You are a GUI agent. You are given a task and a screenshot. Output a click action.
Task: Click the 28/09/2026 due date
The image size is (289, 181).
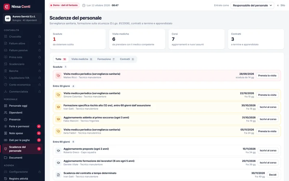click(246, 74)
